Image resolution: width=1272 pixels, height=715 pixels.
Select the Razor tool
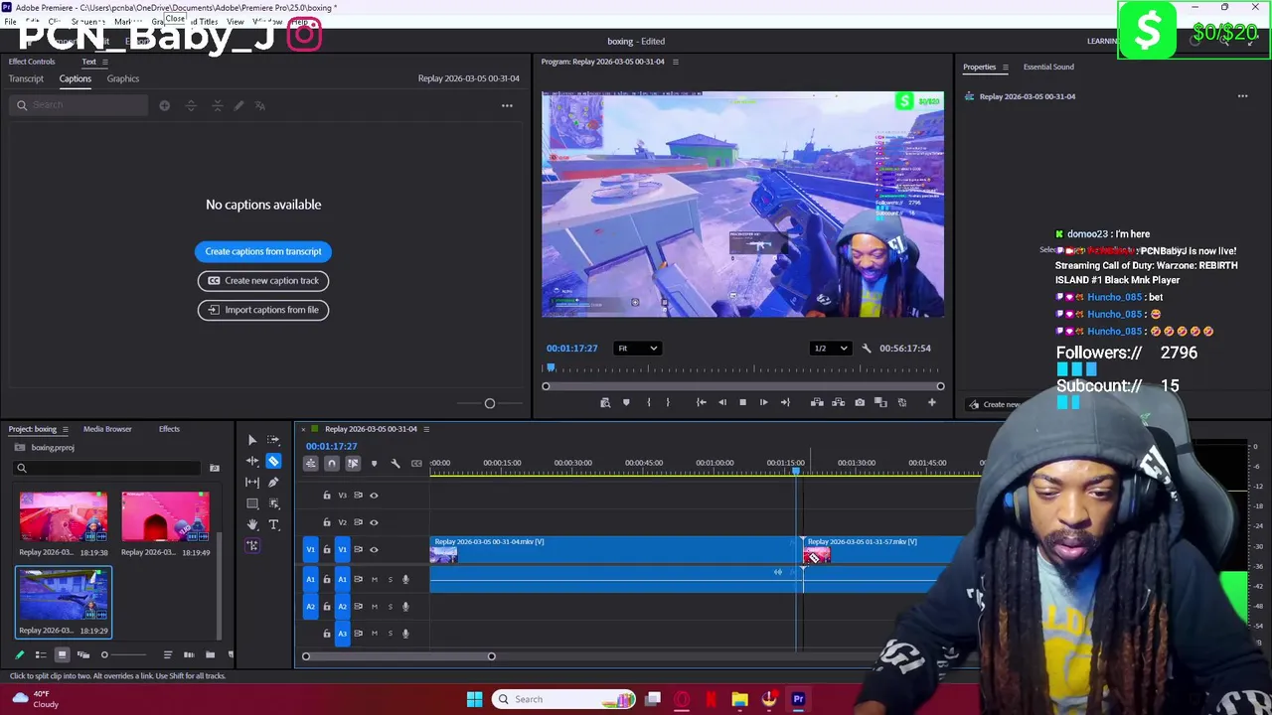(x=273, y=461)
